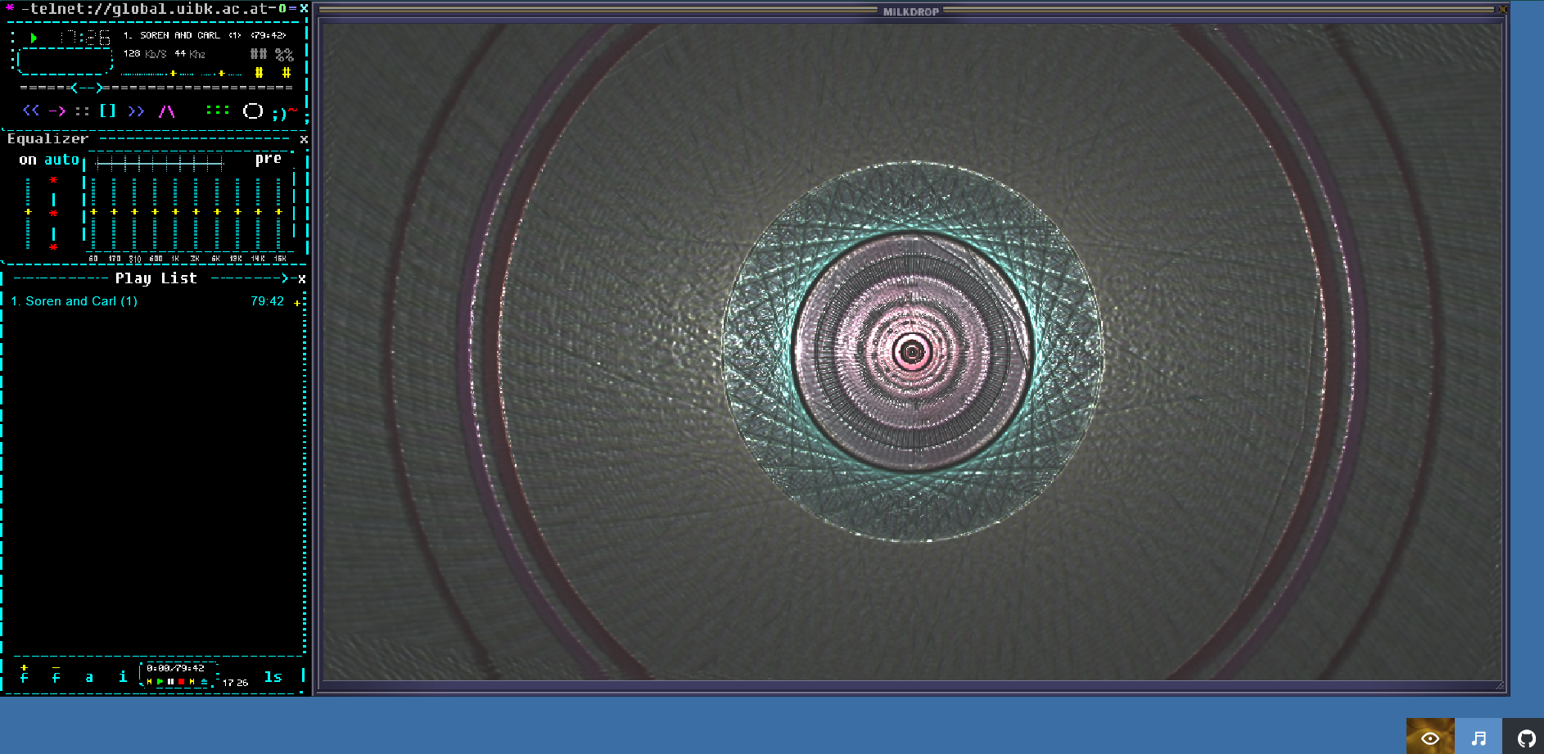Open About via the ;) icon
The width and height of the screenshot is (1544, 754).
(x=282, y=112)
